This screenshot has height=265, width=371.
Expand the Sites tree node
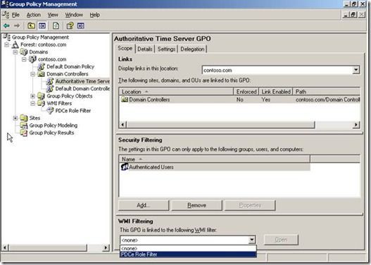15,118
